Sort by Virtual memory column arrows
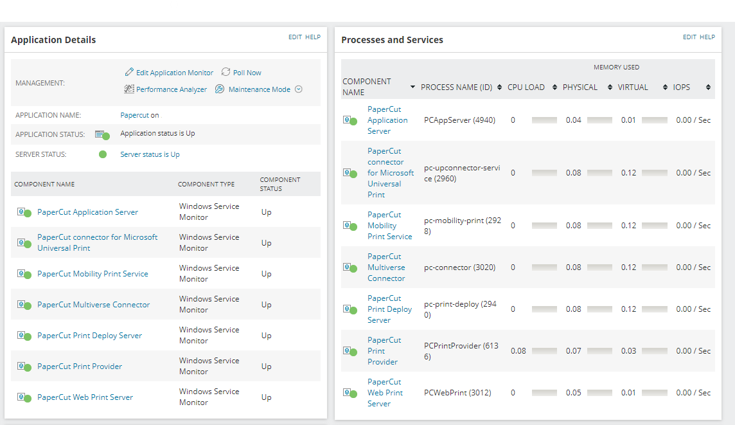The height and width of the screenshot is (425, 735). pos(665,87)
